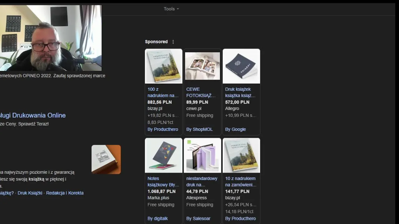Click 'By Producthero' under the 882,56 PLN listing
Viewport: 399px width, 224px height.
163,129
